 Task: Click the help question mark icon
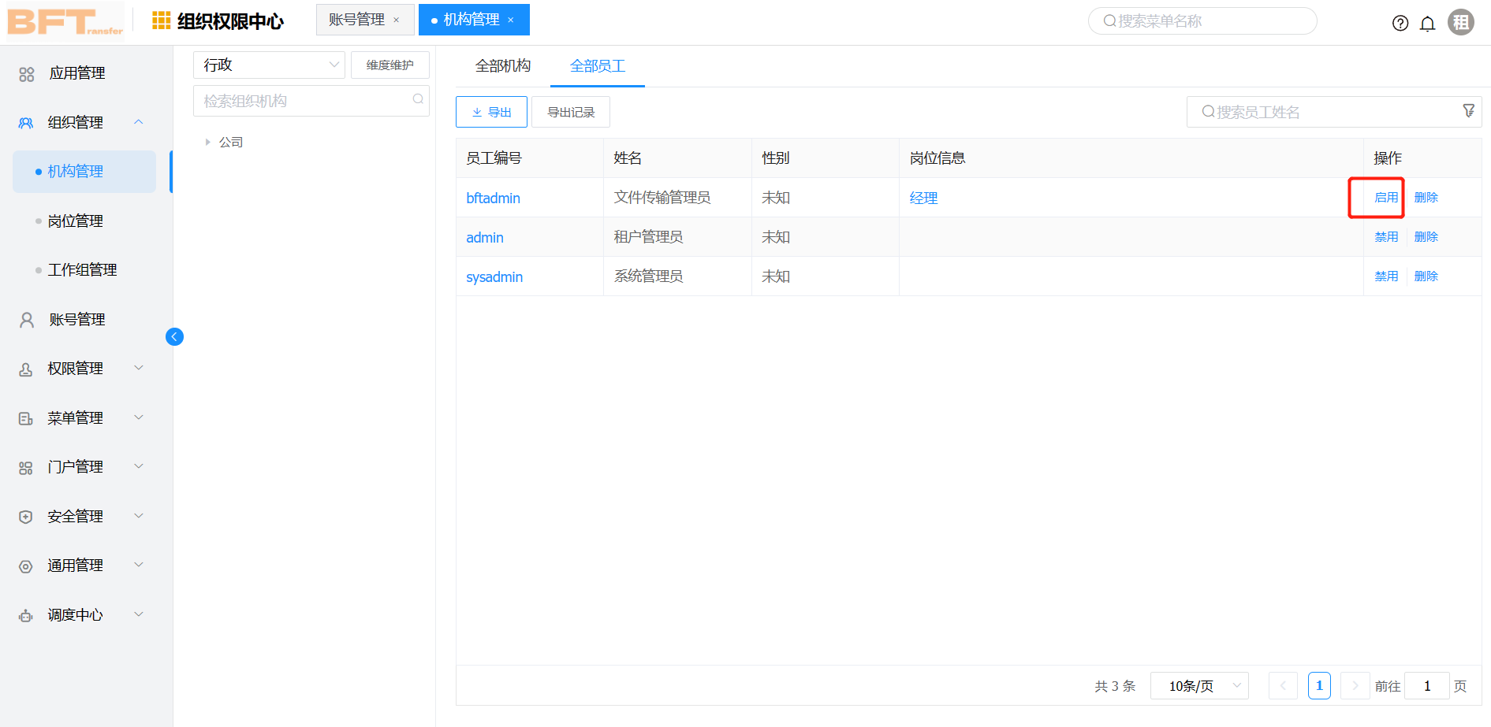[x=1400, y=23]
